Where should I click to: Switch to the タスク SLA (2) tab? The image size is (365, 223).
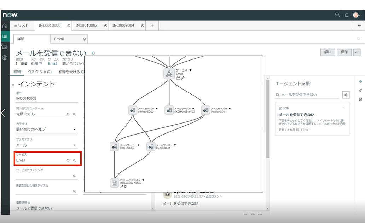pyautogui.click(x=40, y=72)
